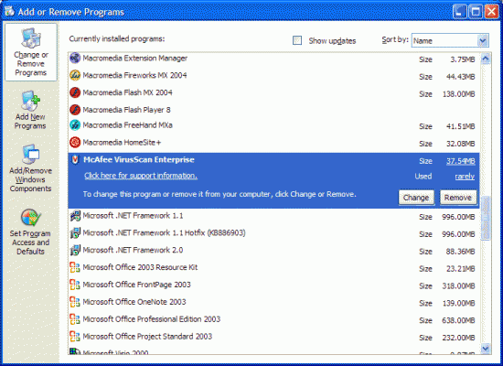Image resolution: width=503 pixels, height=366 pixels.
Task: Select .NET Framework 1.1 Hotfix (KB886903) entry
Action: pyautogui.click(x=274, y=233)
